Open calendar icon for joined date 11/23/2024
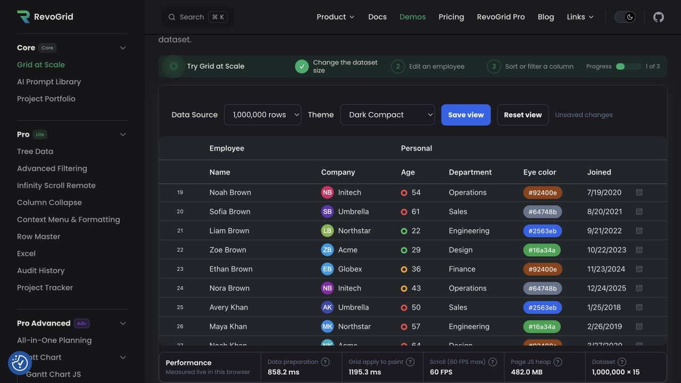Viewport: 681px width, 383px height. [x=639, y=269]
